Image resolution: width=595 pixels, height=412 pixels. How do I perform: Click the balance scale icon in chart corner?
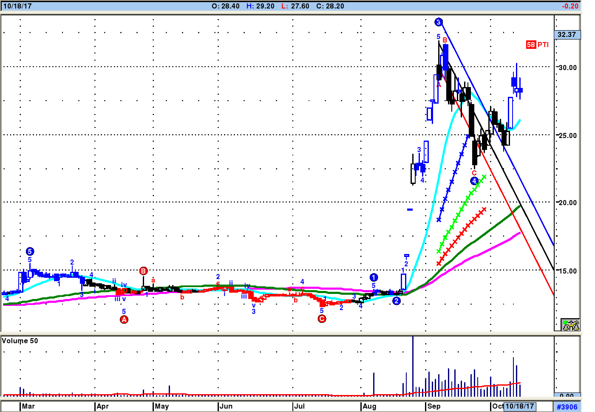click(570, 325)
